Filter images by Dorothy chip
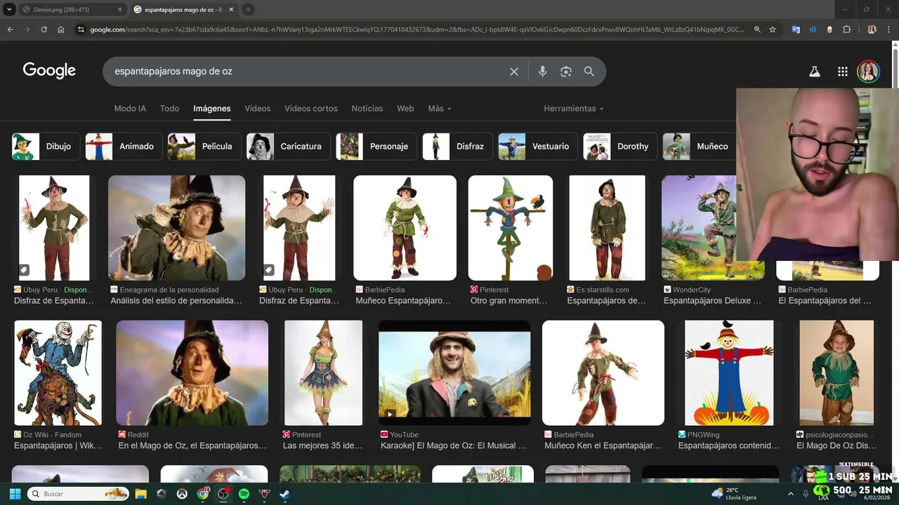The width and height of the screenshot is (899, 505). pyautogui.click(x=620, y=147)
